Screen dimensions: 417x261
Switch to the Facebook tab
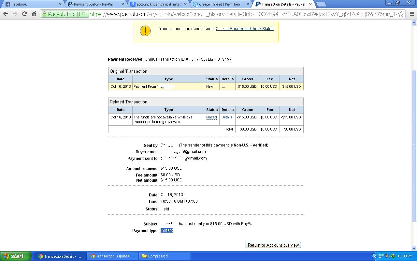pyautogui.click(x=33, y=4)
